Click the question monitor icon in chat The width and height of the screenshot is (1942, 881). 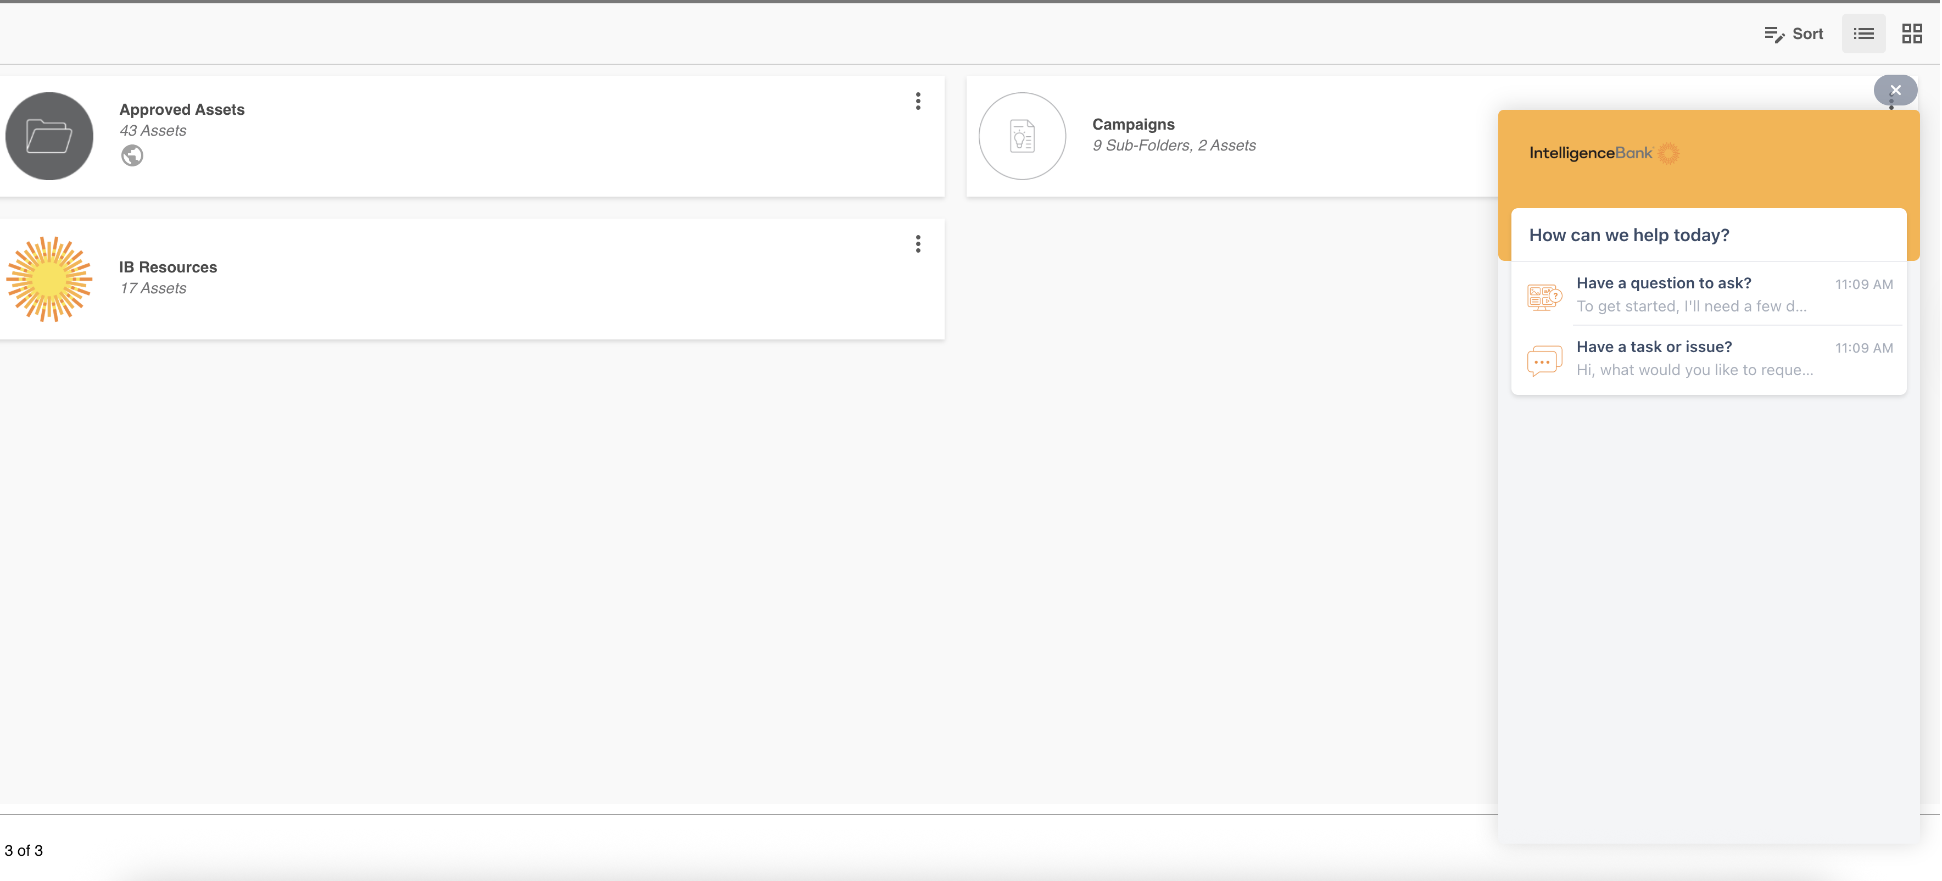[1544, 296]
